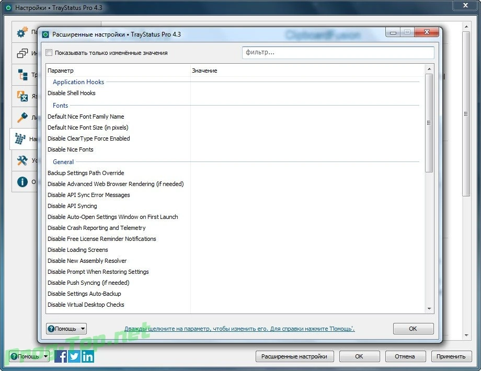
Task: Click the TrayStatus icon in main window title bar
Action: 8,8
